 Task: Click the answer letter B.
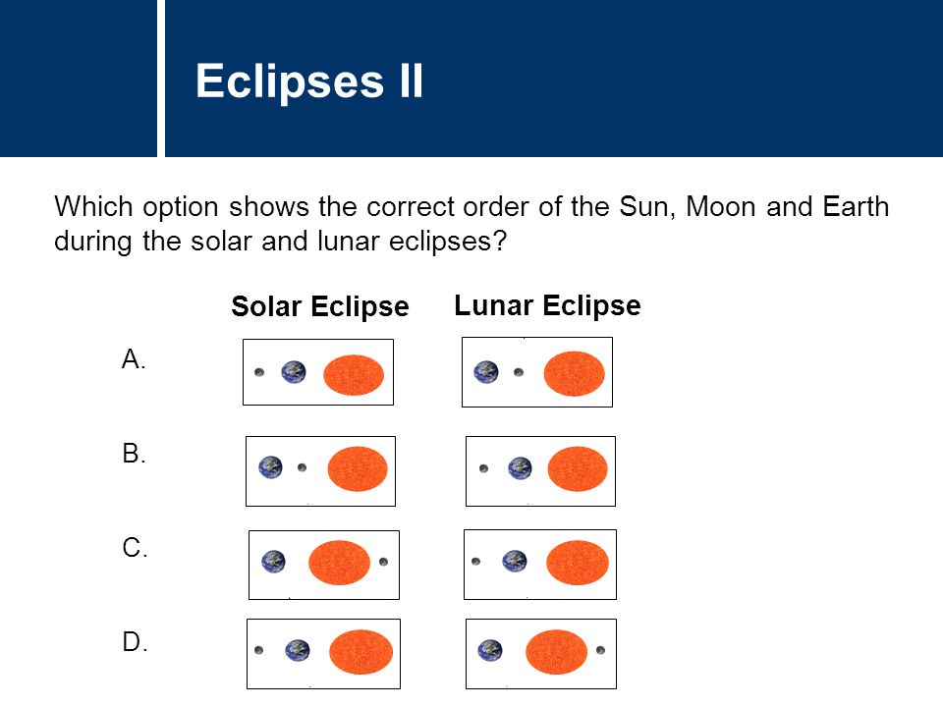135,454
